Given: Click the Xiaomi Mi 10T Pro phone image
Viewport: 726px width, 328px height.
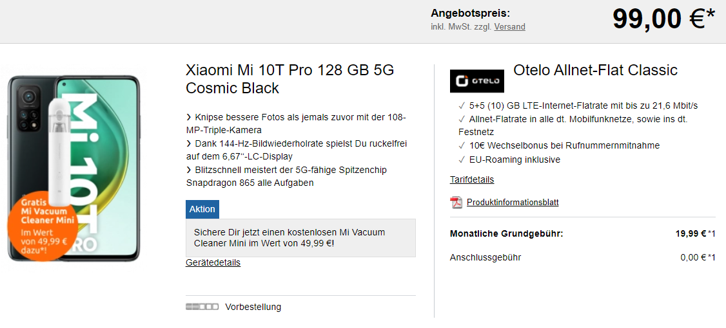Looking at the screenshot, I should point(74,169).
